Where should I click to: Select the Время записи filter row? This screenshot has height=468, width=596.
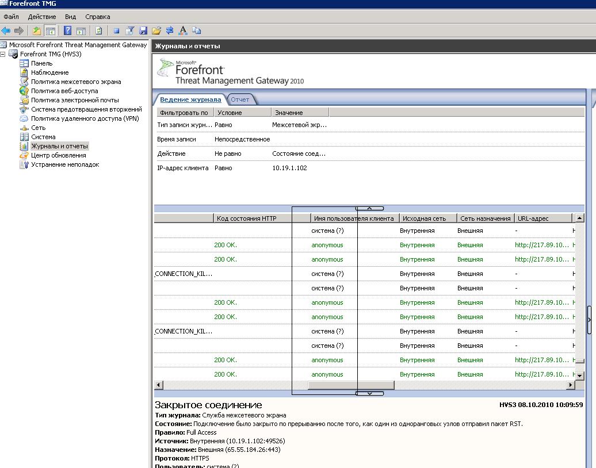[370, 139]
